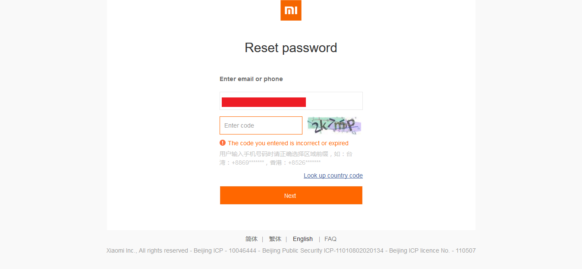
Task: Click the orange Mi logo
Action: [x=291, y=10]
